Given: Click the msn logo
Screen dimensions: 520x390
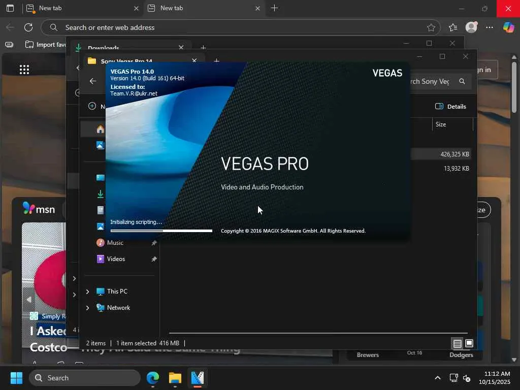Looking at the screenshot, I should (39, 209).
